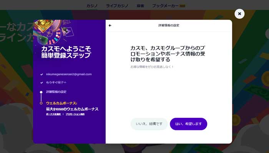Click the 詳細情報の設定 dialog header title
This screenshot has height=153, width=269.
pyautogui.click(x=169, y=26)
